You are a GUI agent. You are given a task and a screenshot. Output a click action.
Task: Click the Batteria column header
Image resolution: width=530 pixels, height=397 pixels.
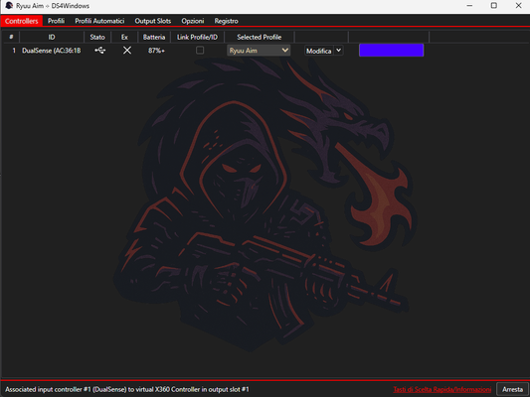(154, 37)
